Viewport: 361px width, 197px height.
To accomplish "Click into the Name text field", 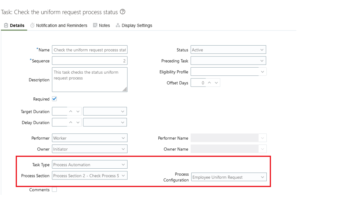I will [x=89, y=50].
